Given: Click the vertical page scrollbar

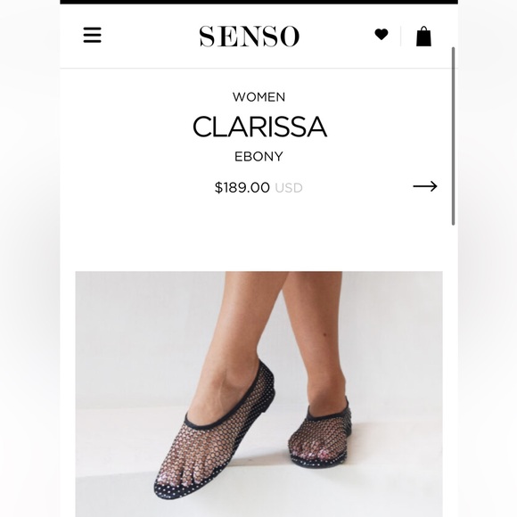Looking at the screenshot, I should (454, 136).
